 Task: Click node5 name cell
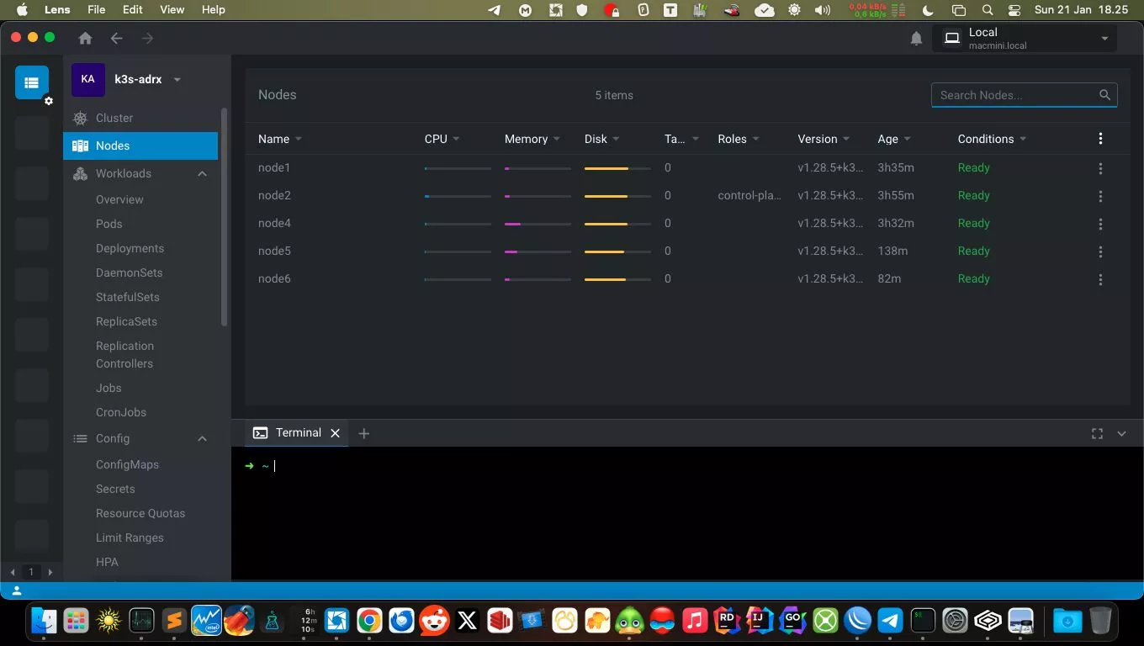click(274, 251)
